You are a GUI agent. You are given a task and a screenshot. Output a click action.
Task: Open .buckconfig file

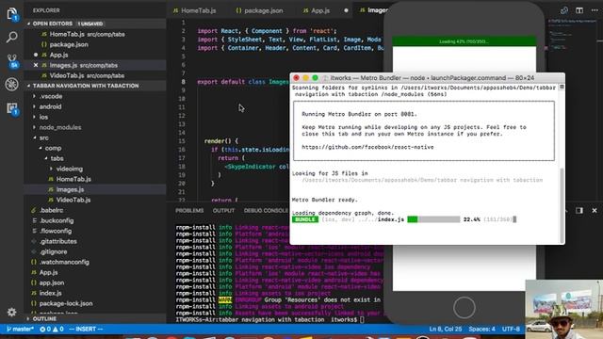tap(57, 221)
